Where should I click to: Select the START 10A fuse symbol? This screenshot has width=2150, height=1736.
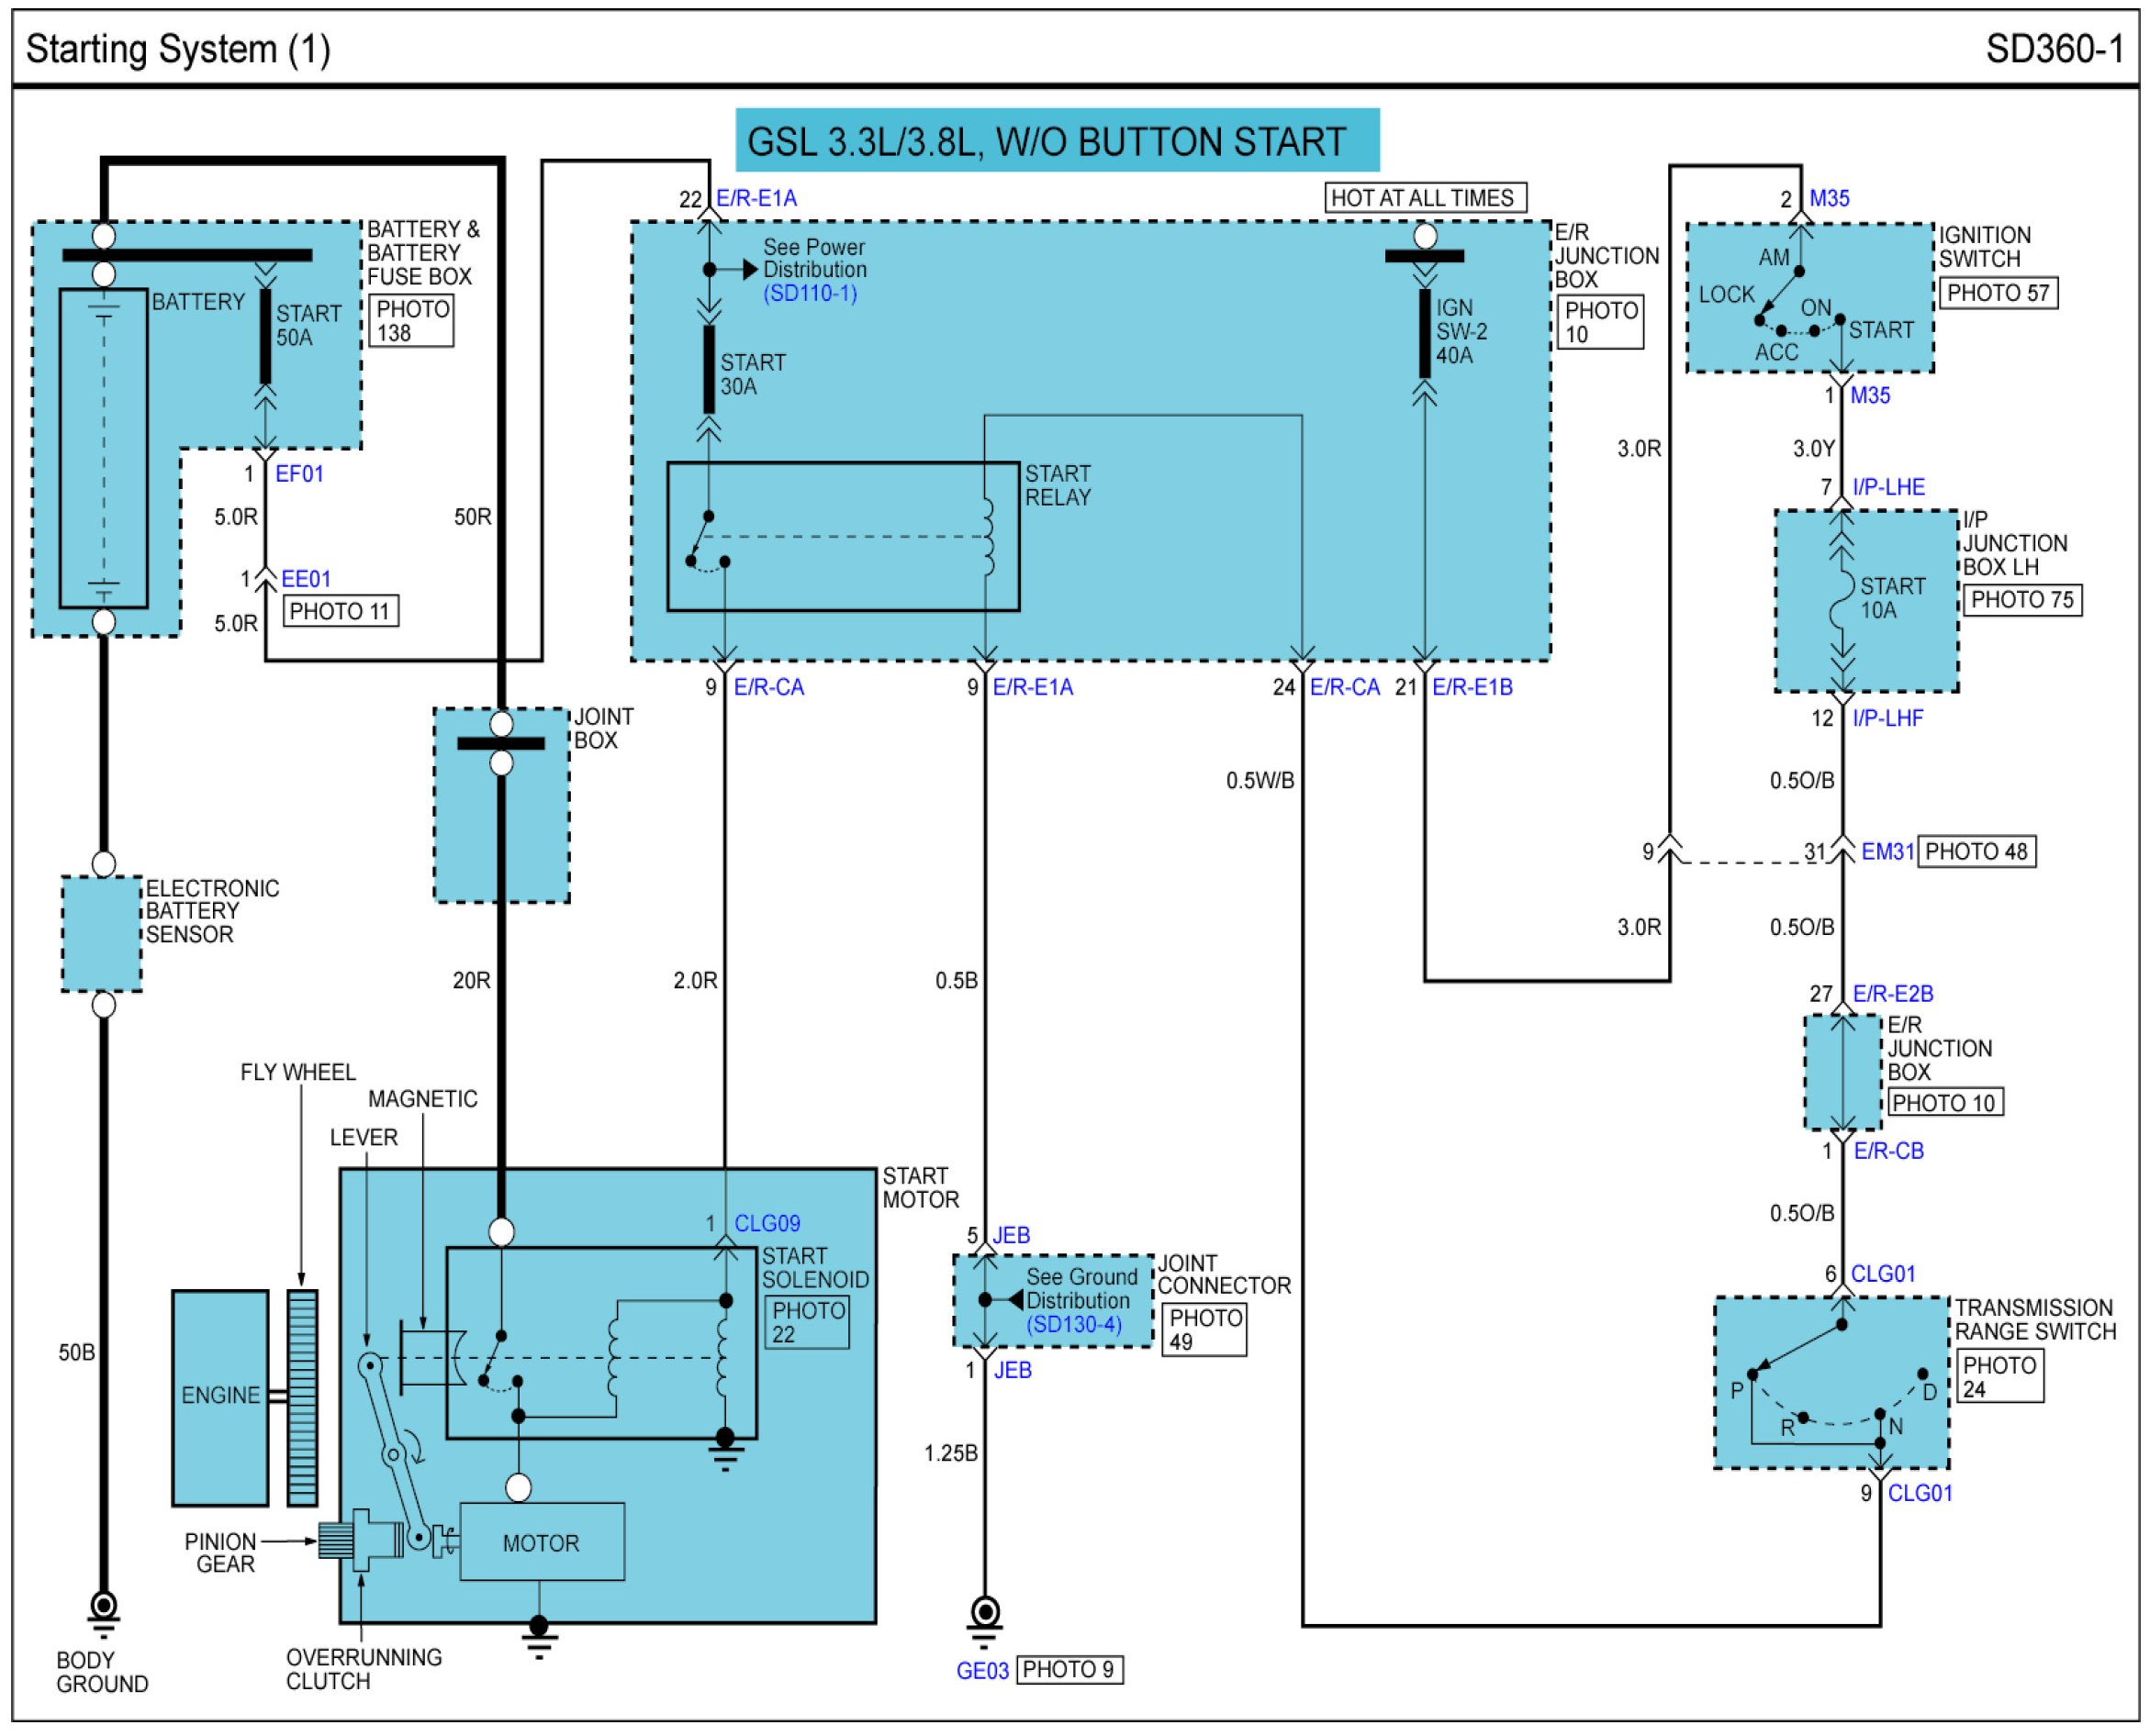click(x=1841, y=600)
